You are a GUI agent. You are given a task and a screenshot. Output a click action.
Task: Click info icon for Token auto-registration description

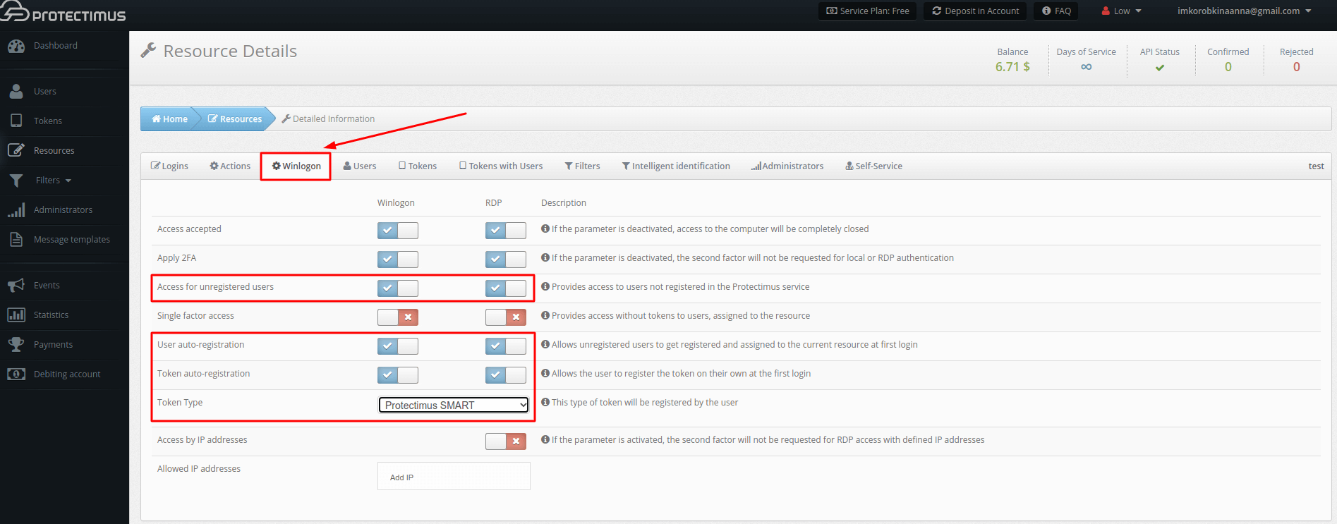tap(545, 373)
